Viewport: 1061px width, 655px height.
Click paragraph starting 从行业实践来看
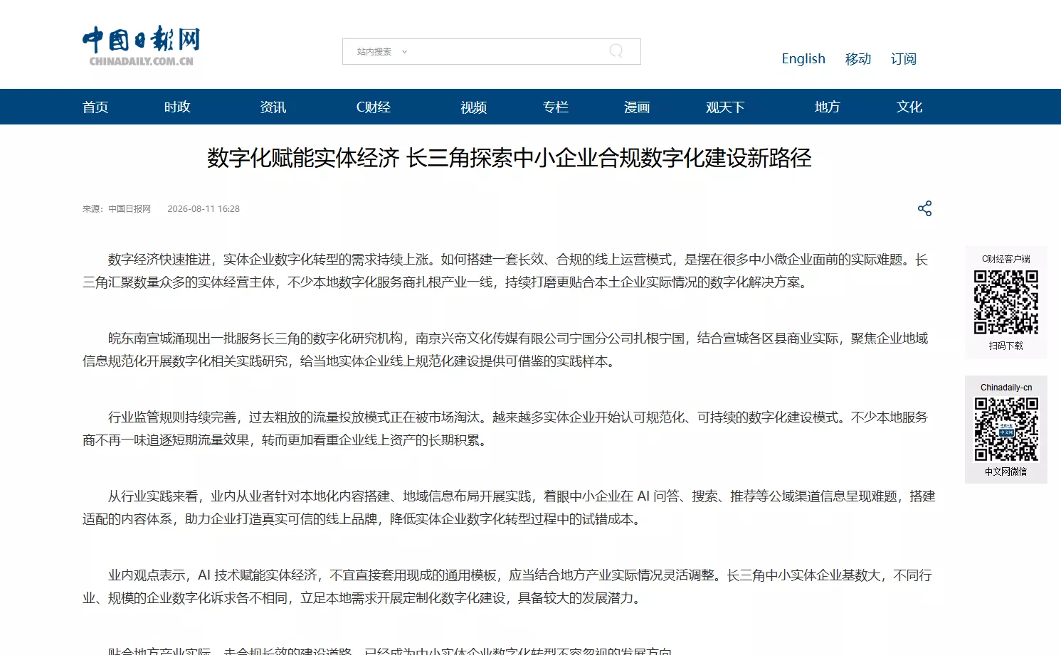(x=509, y=508)
